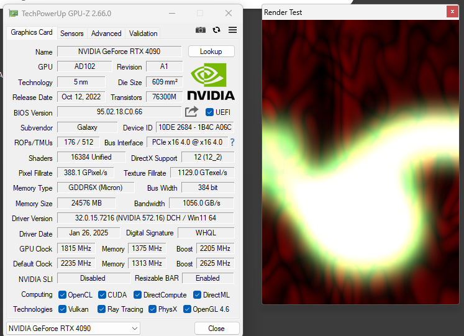Click the Memory Type GDDR6X (Micron)

pos(96,188)
